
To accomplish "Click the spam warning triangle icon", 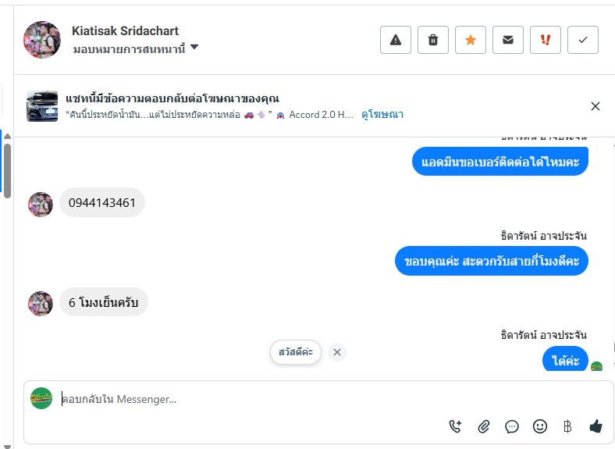I will [396, 40].
